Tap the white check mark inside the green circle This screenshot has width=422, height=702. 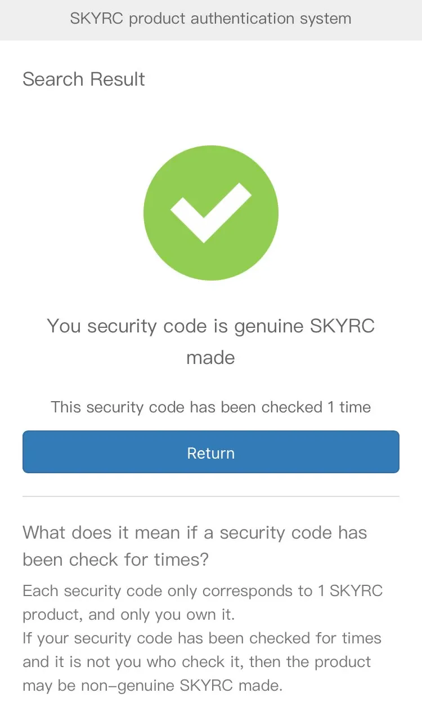point(211,212)
